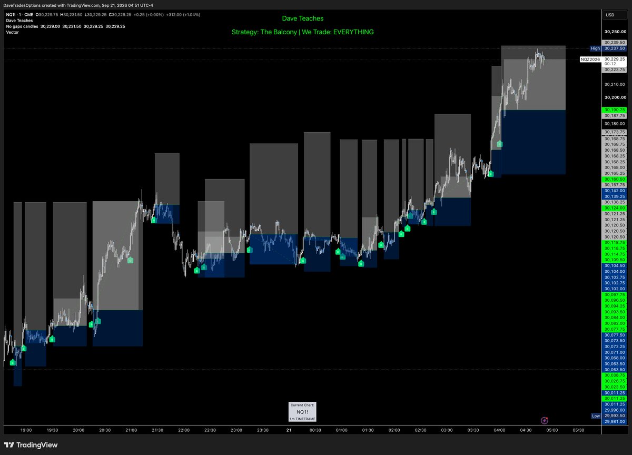Image resolution: width=632 pixels, height=455 pixels.
Task: Click the green 30,190.75 price label
Action: click(x=615, y=110)
